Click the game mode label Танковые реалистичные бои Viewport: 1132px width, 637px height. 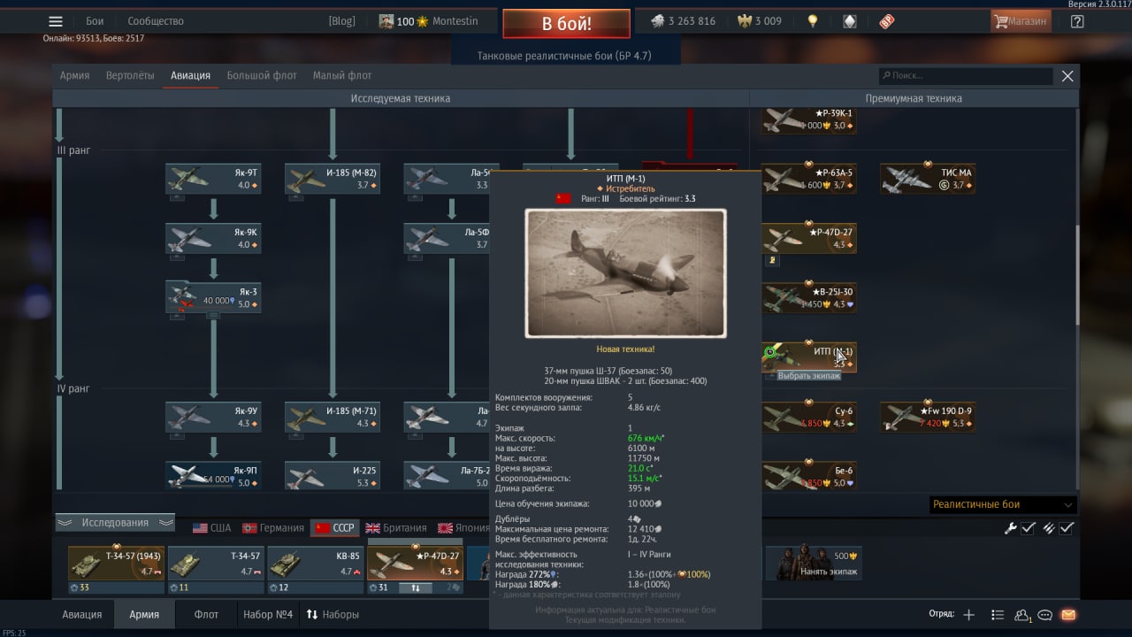point(564,56)
